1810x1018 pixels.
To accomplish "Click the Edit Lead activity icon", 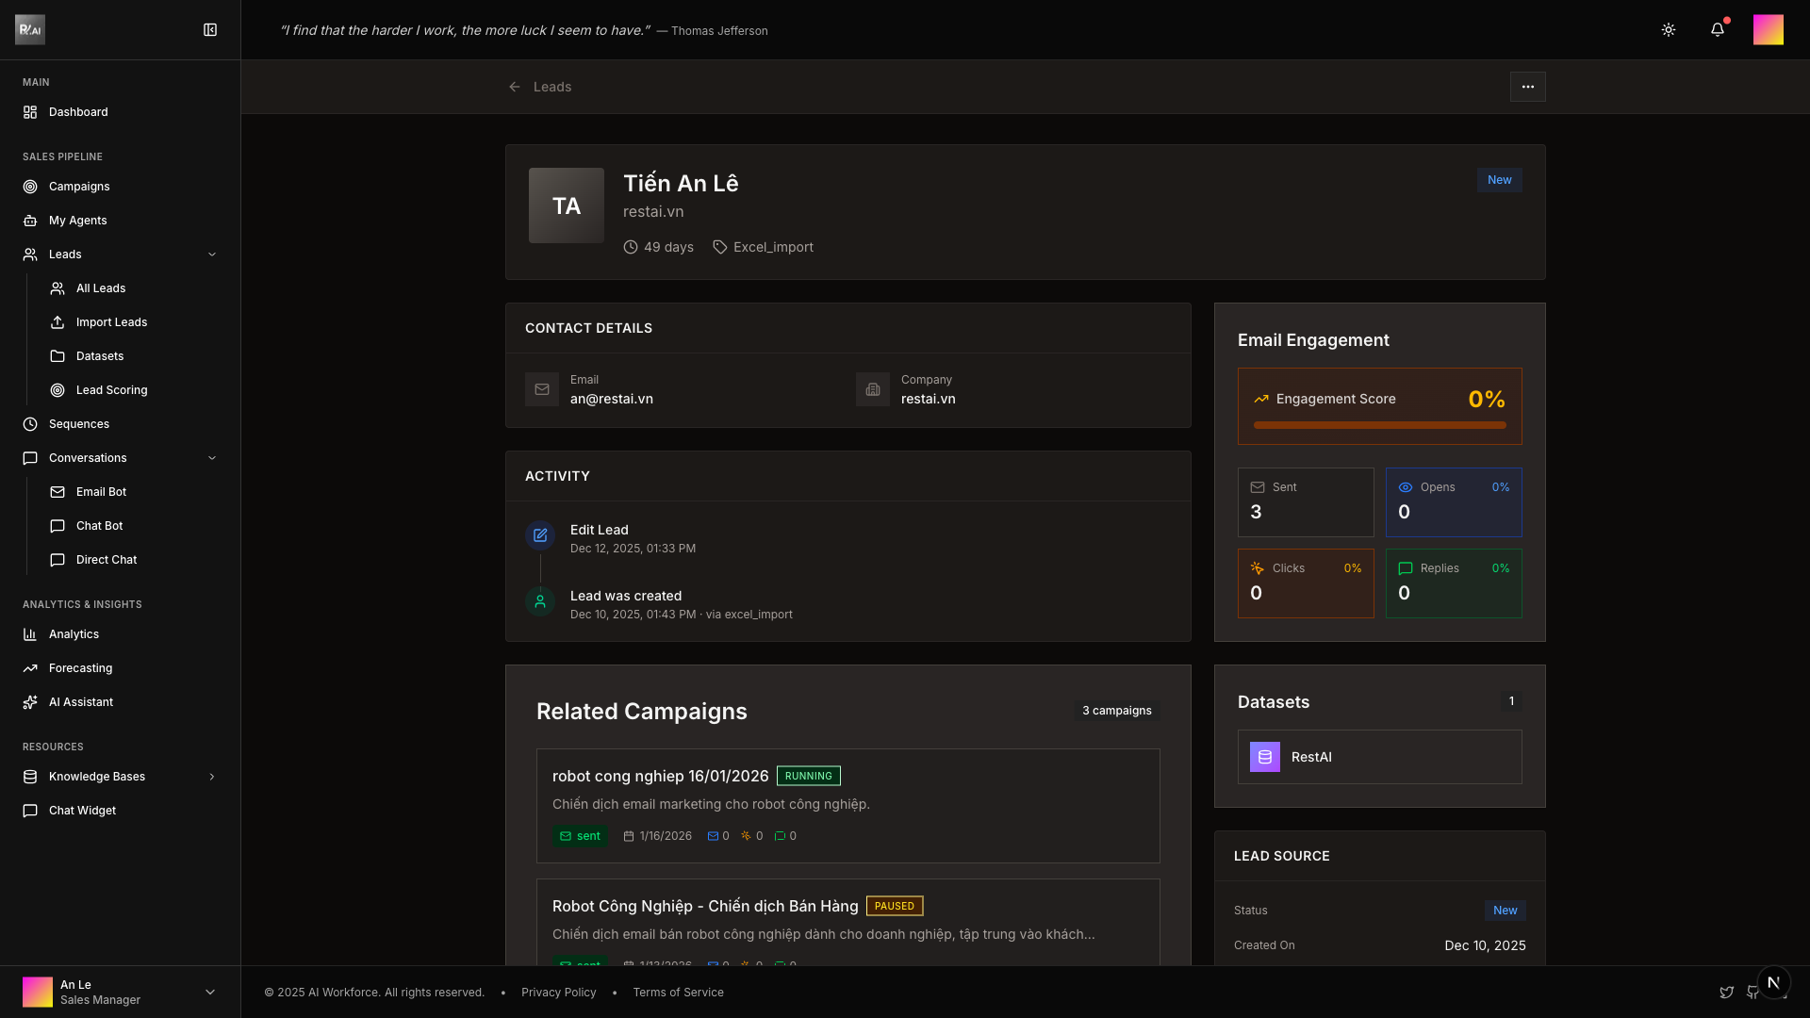I will 540,535.
